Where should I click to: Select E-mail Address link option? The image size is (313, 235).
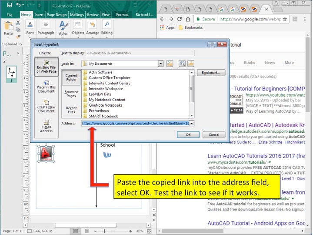[47, 127]
